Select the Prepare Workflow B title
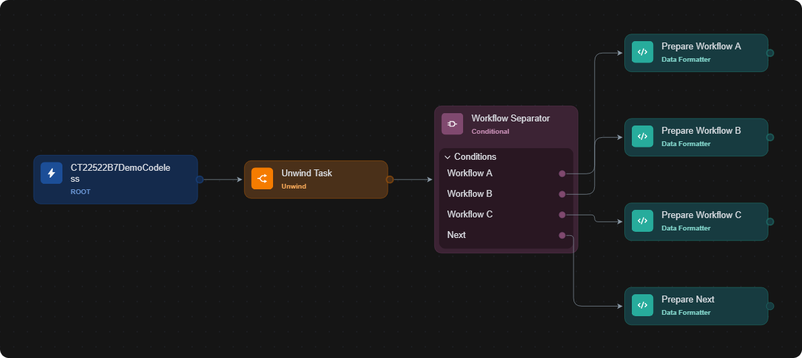Image resolution: width=802 pixels, height=358 pixels. coord(700,130)
